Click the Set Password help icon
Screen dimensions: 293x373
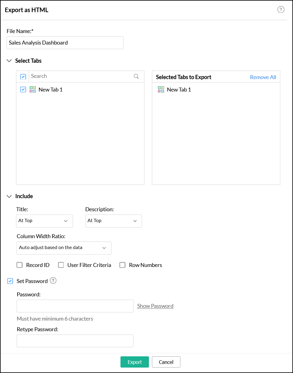coord(53,281)
